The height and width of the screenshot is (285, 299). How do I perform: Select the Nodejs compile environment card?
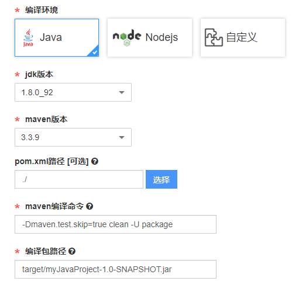150,38
